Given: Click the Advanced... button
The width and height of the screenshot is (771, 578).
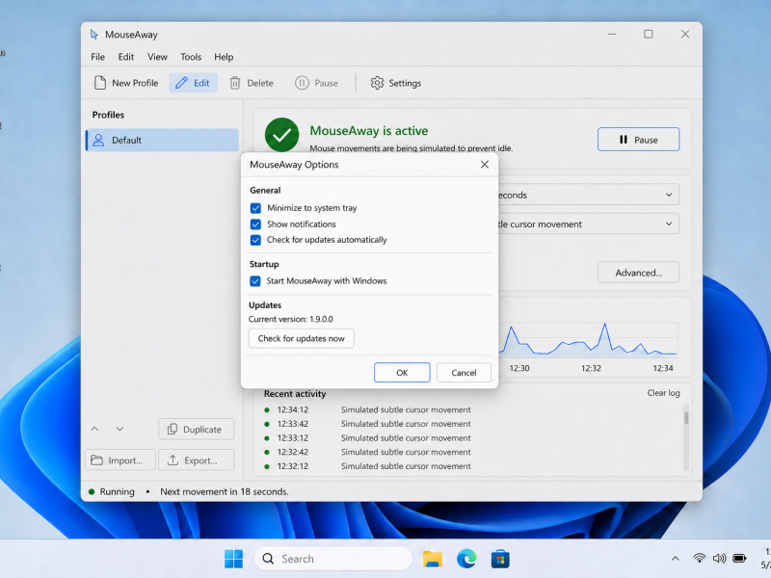Looking at the screenshot, I should 638,273.
